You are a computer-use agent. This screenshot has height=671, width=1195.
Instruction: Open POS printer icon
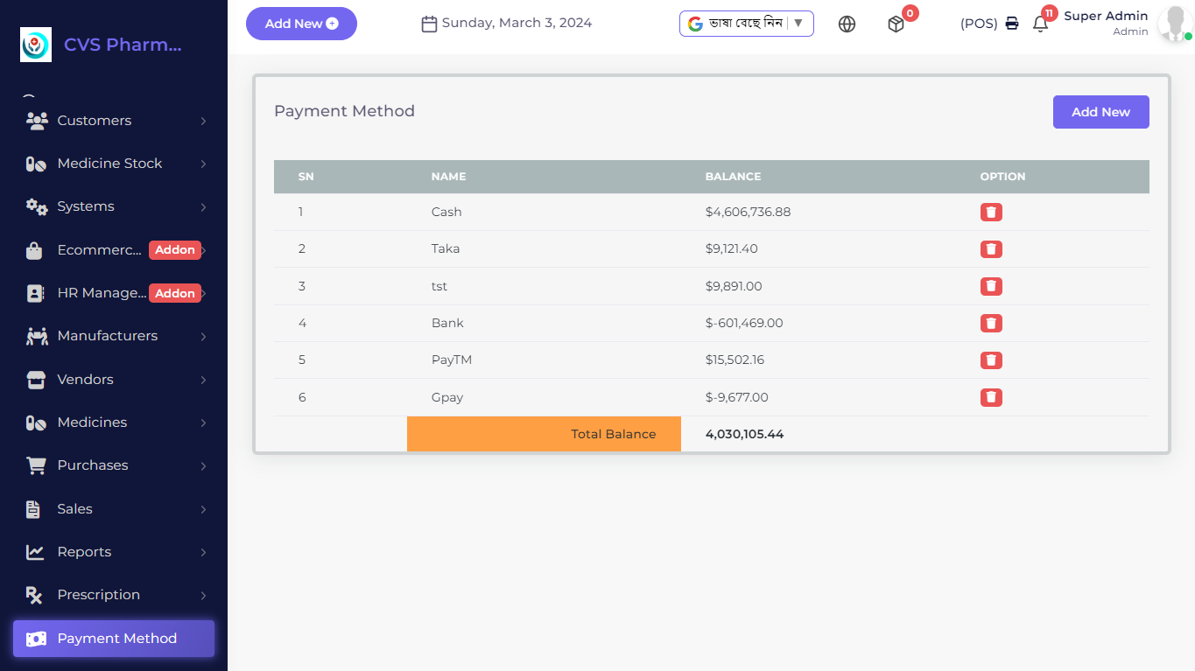click(x=1012, y=24)
